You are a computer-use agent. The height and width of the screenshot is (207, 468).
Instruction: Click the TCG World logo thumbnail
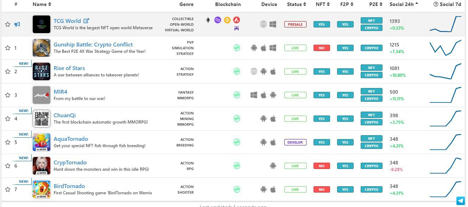pos(42,24)
